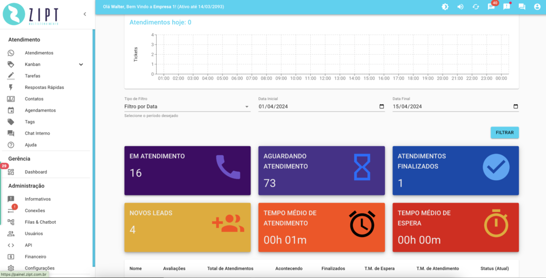Click the refresh sync icon in header

point(476,7)
